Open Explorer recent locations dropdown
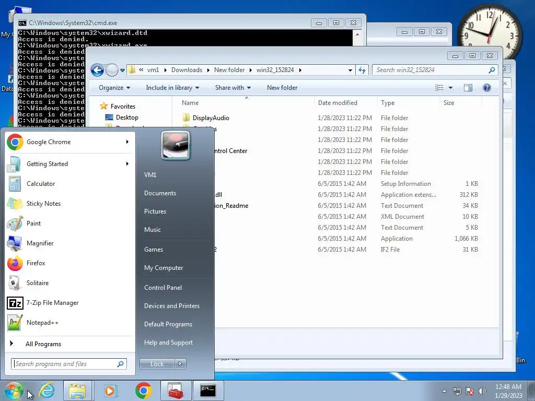Image resolution: width=535 pixels, height=401 pixels. [x=122, y=70]
